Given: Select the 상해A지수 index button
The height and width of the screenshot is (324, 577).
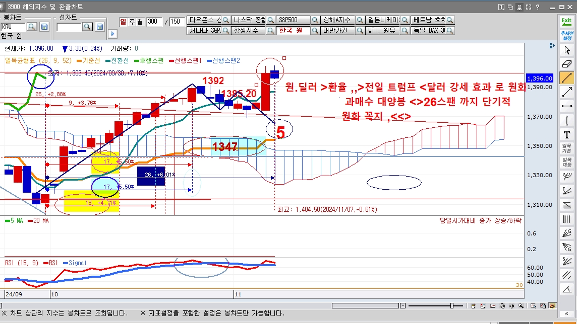Looking at the screenshot, I should coord(338,20).
